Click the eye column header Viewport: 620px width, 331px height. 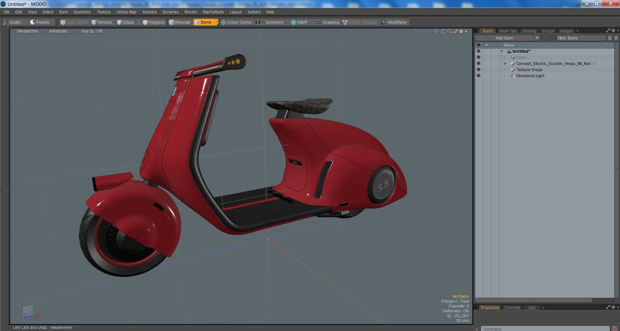[x=478, y=45]
